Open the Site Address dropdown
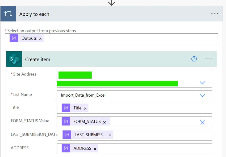 203,82
